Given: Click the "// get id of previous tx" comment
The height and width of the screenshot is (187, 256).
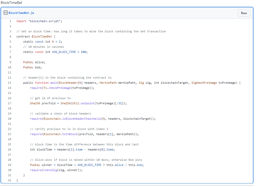Looking at the screenshot, I should point(50,98).
